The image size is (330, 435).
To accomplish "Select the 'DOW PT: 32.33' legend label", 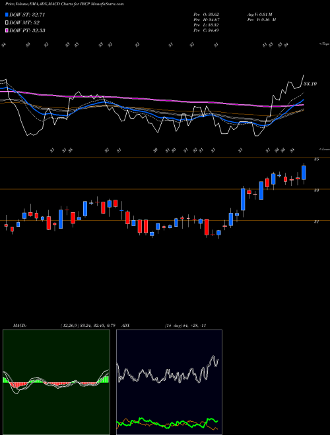I will 27,30.
